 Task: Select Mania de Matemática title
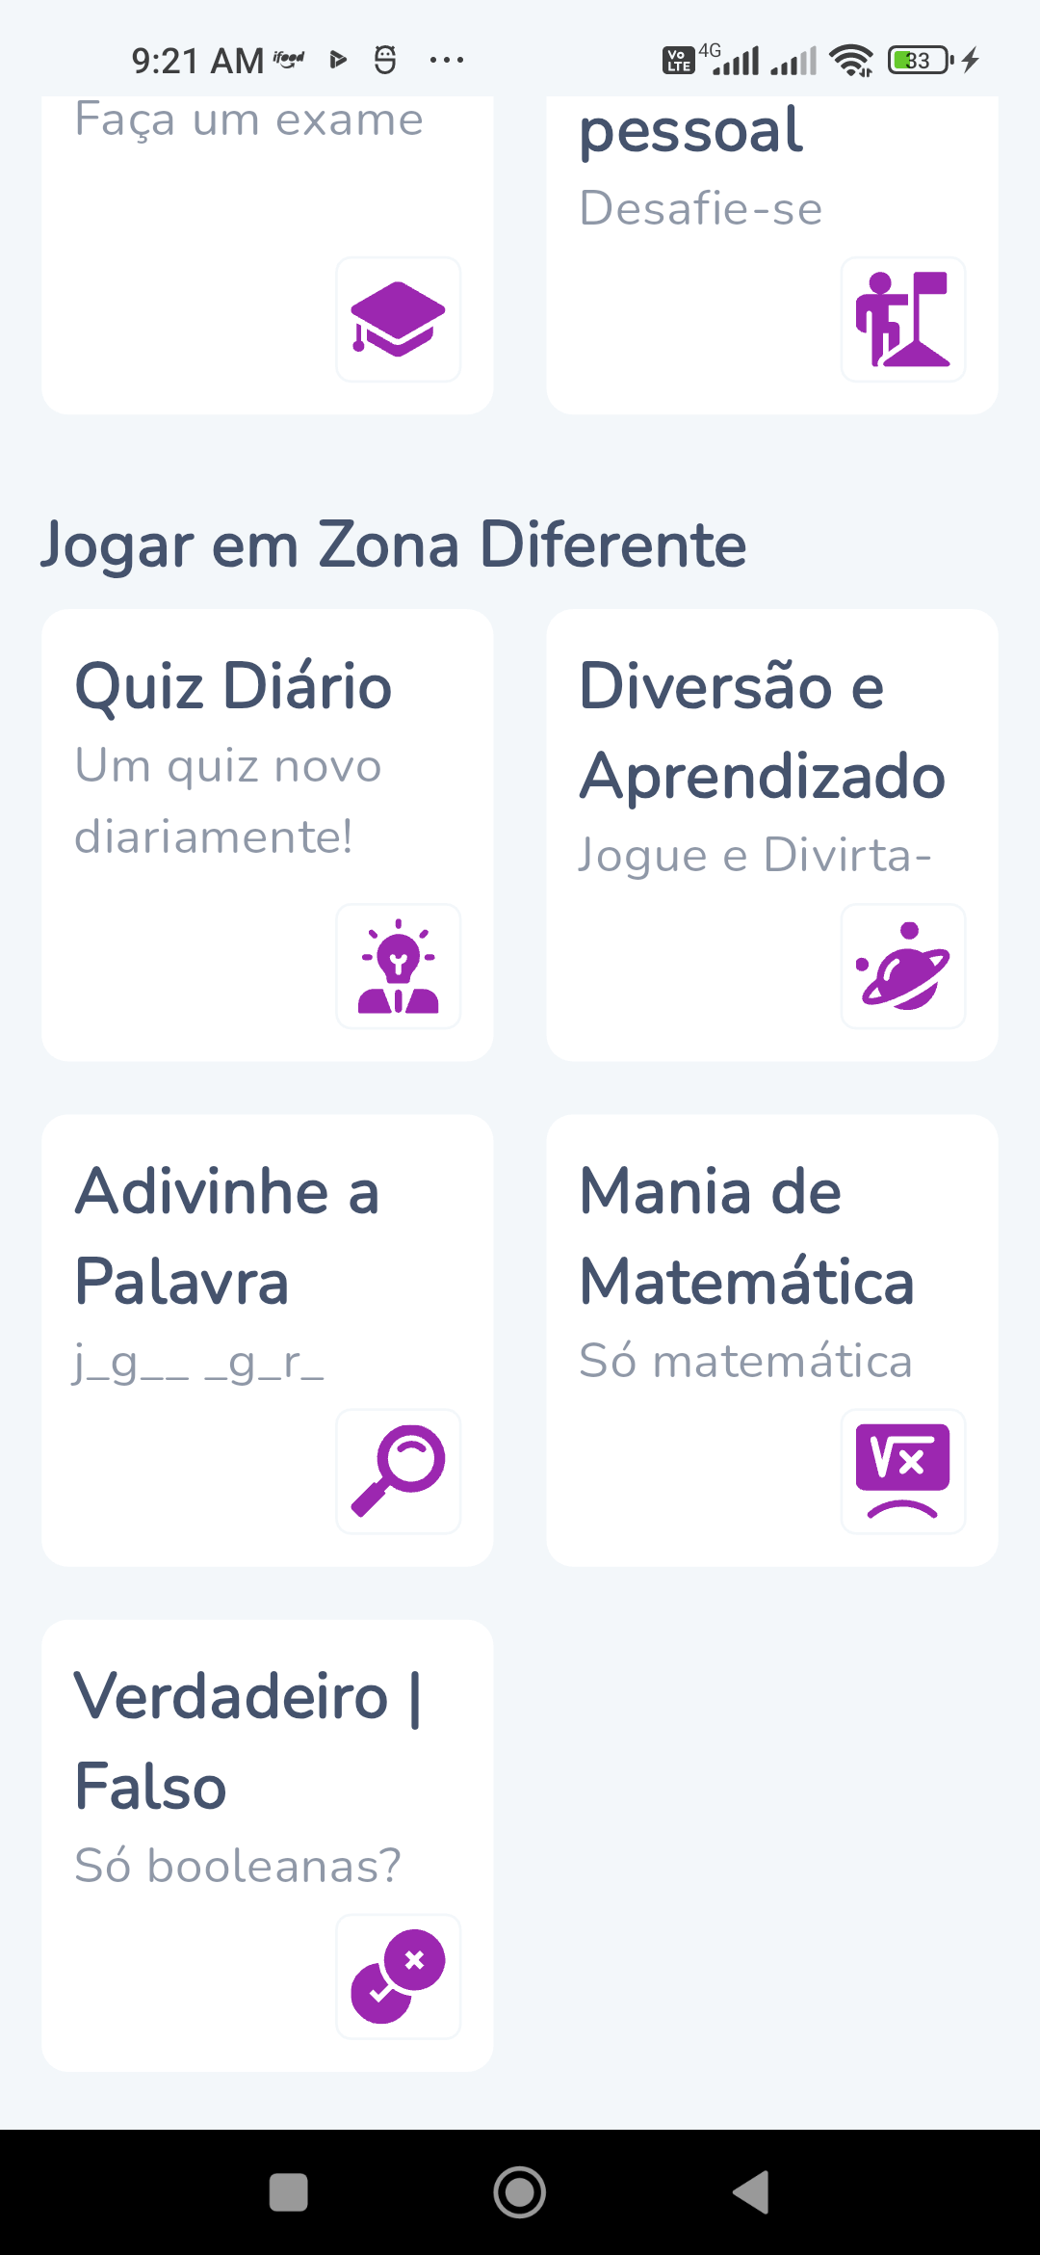click(x=746, y=1236)
